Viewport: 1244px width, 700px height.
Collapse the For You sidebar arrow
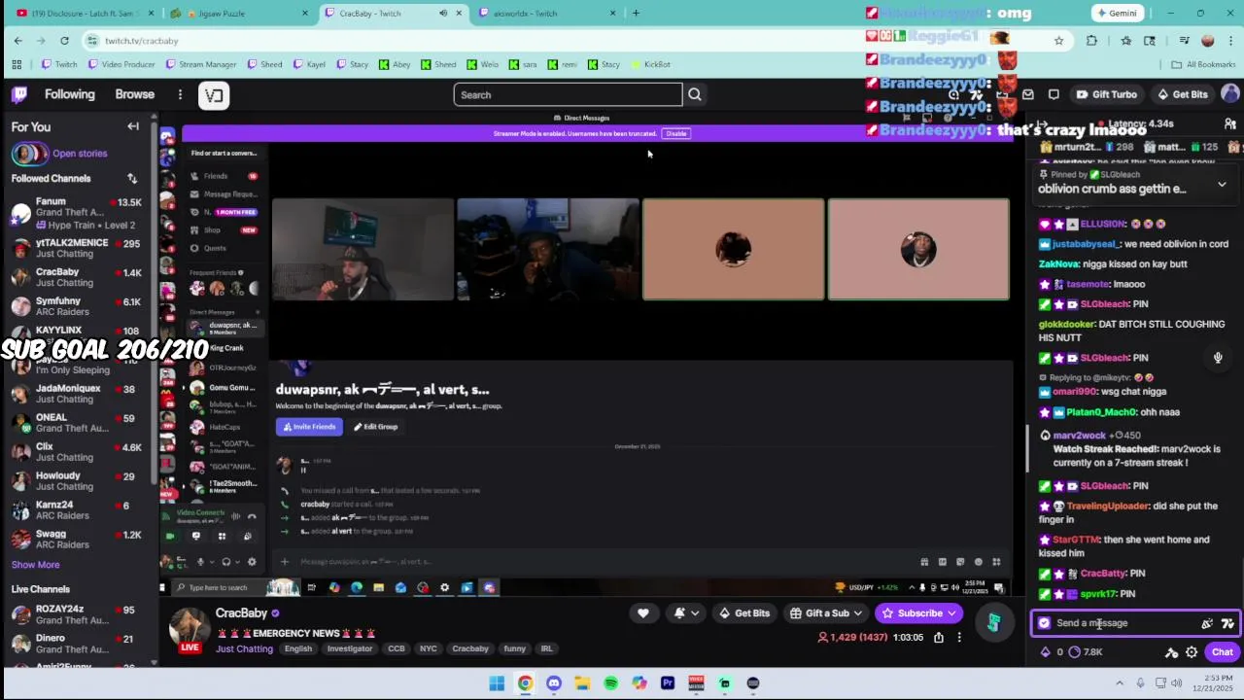coord(133,126)
